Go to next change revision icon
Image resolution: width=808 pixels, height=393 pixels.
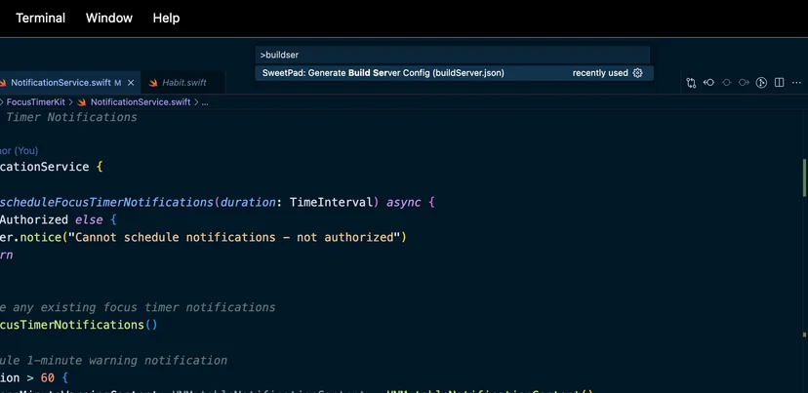click(744, 83)
